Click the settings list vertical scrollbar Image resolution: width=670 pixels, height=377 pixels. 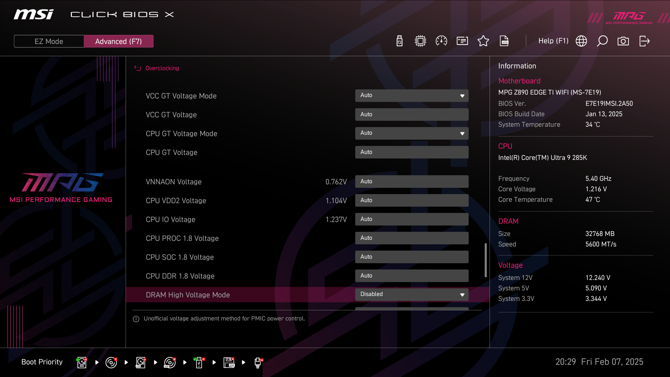pos(485,260)
